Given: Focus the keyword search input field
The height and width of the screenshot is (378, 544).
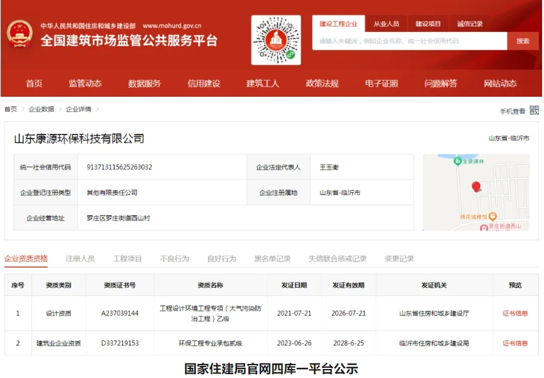Looking at the screenshot, I should point(410,41).
